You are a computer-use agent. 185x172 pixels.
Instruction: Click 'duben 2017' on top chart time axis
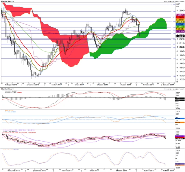pyautogui.click(x=126, y=85)
